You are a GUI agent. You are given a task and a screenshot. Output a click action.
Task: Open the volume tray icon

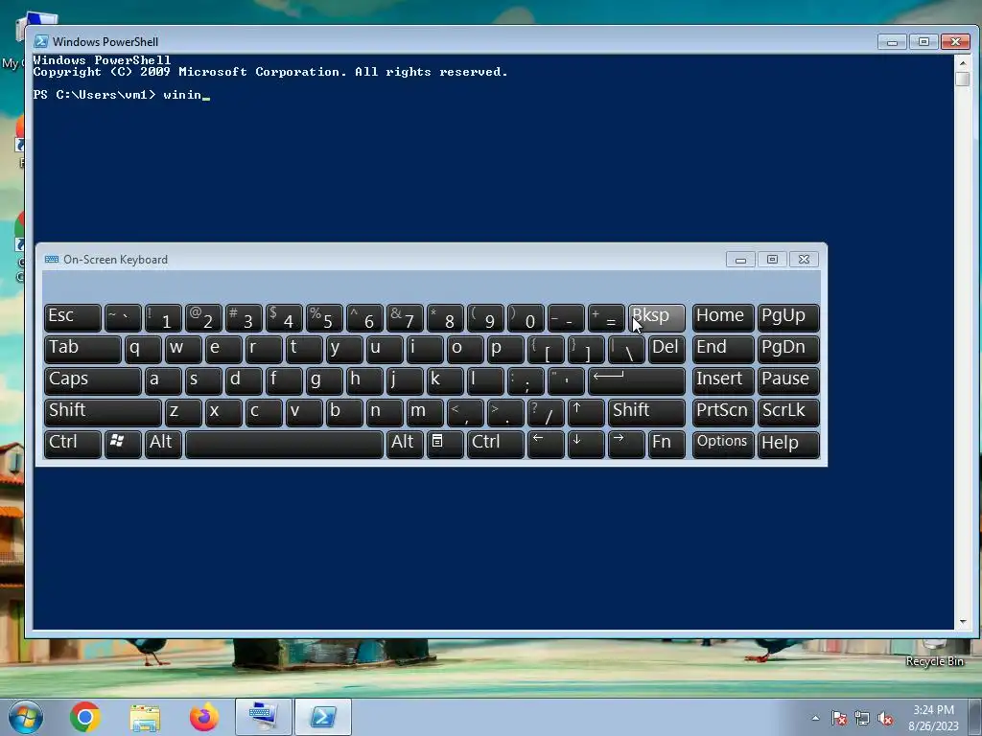pyautogui.click(x=885, y=718)
